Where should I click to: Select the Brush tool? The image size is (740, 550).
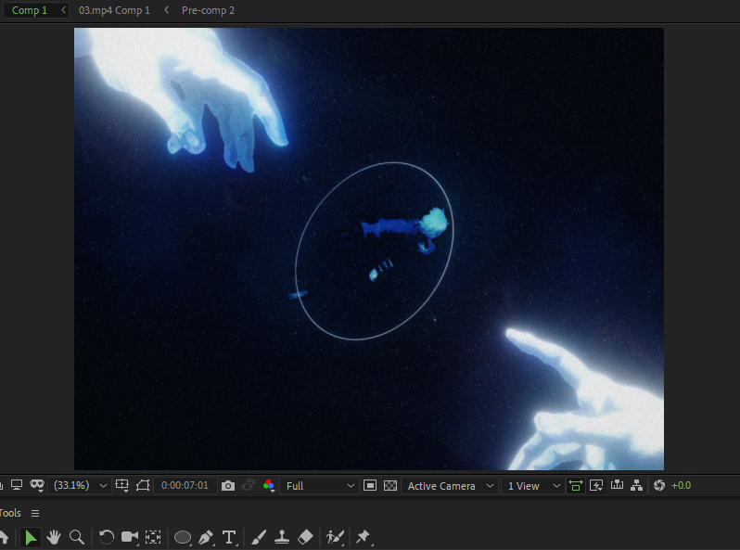[259, 537]
